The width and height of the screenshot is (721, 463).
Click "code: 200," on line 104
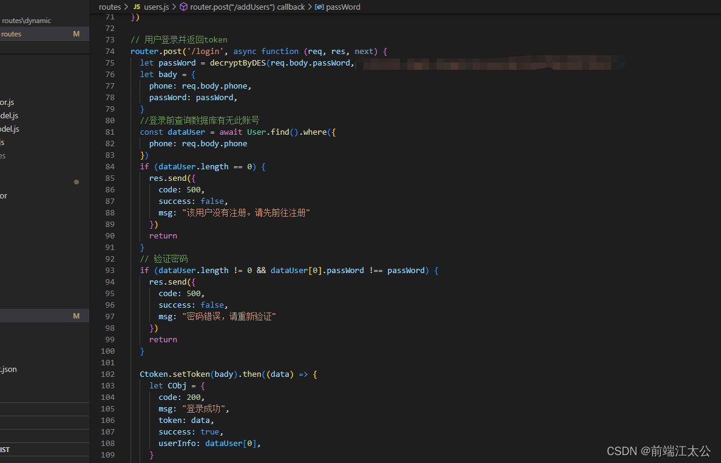click(181, 397)
